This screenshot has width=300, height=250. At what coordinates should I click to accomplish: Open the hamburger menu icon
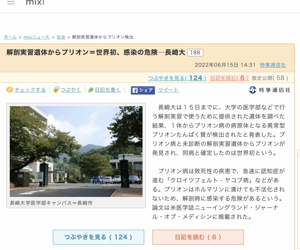(x=11, y=2)
